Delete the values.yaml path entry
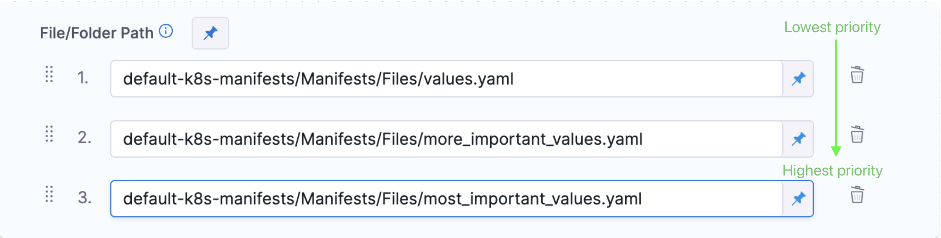941x238 pixels. pos(857,75)
